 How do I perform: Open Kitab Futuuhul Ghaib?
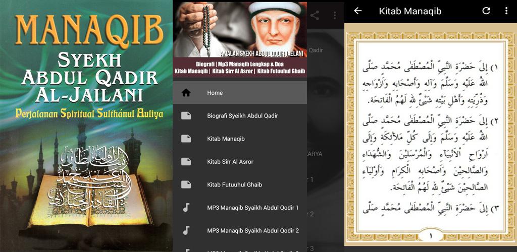(x=240, y=184)
